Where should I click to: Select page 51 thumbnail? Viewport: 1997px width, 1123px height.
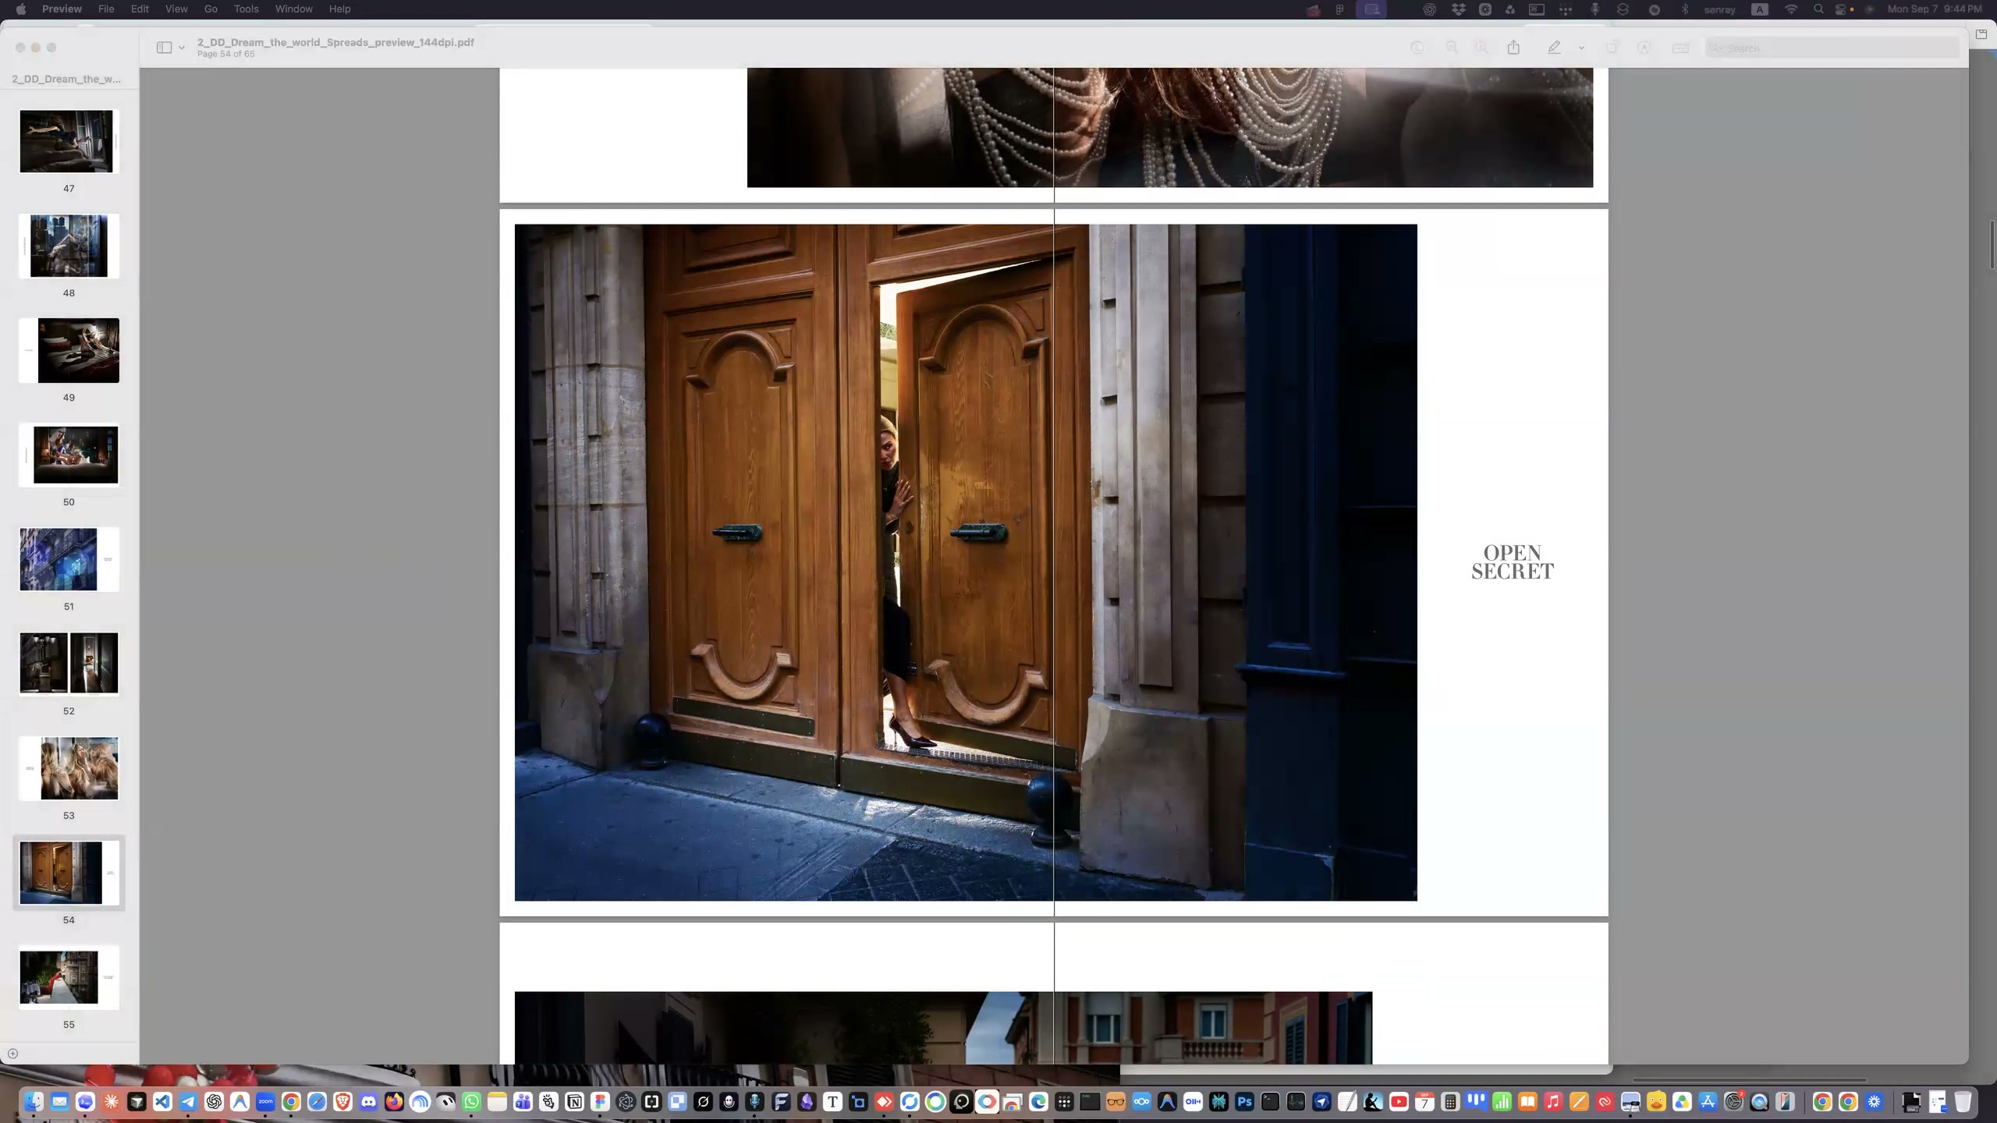(69, 559)
